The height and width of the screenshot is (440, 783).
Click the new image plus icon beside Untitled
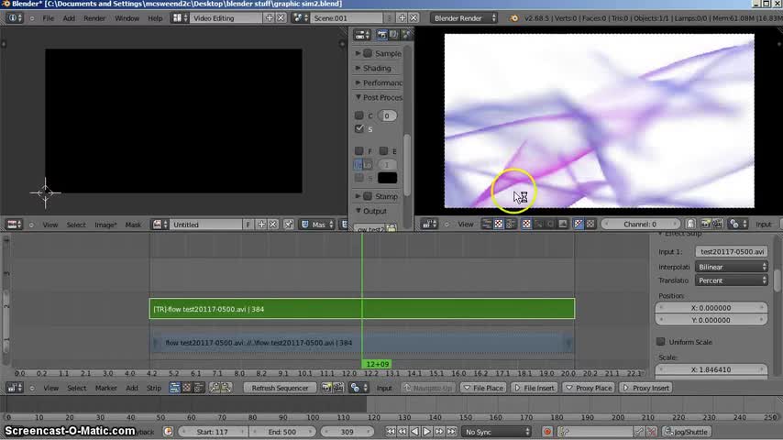point(261,225)
